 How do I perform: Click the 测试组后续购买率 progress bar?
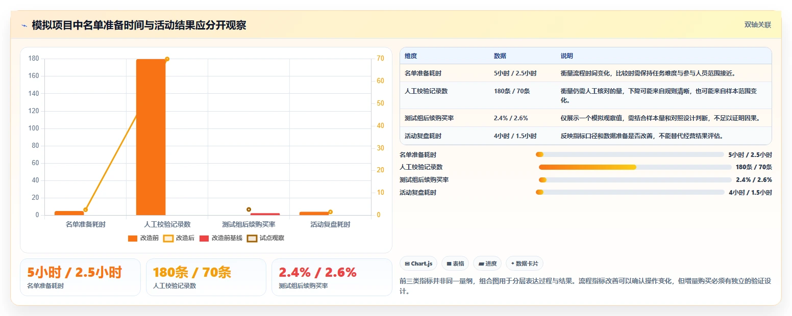tap(635, 180)
